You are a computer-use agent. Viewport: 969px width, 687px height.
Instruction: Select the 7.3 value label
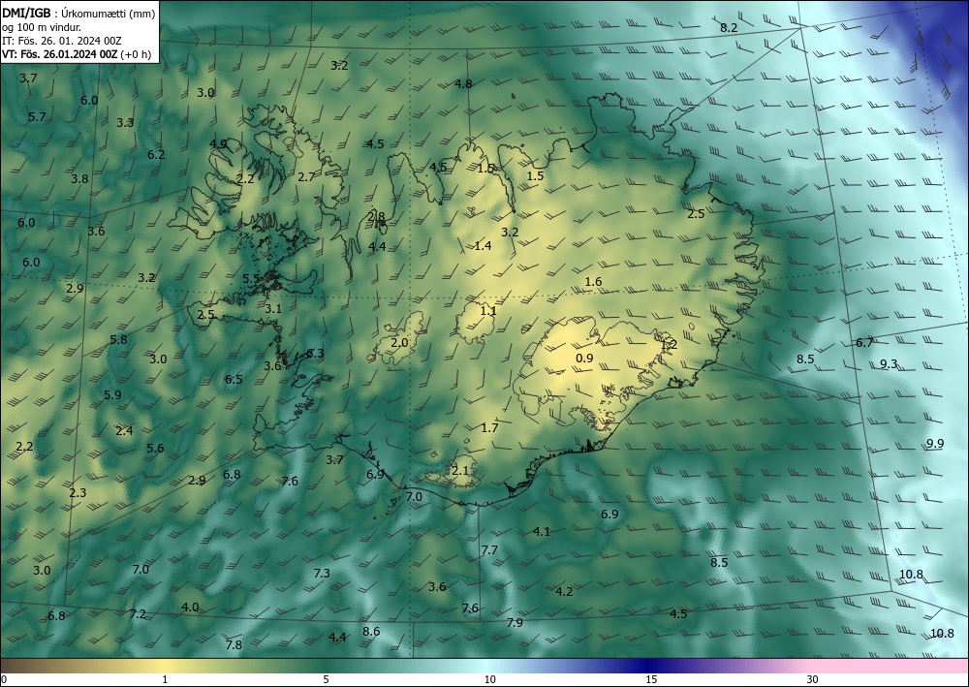coord(322,574)
